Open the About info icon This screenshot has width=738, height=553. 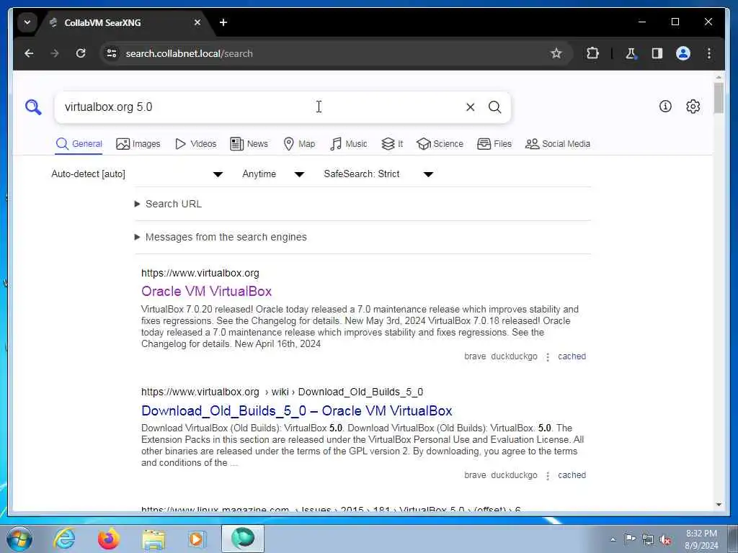coord(665,107)
